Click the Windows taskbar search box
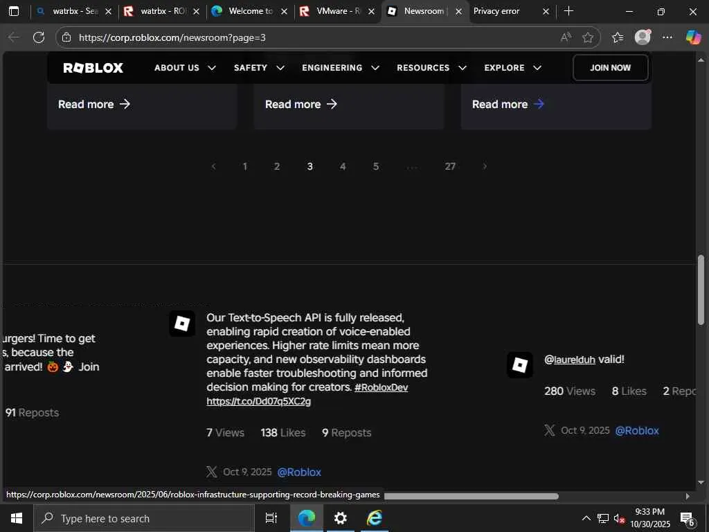The height and width of the screenshot is (532, 709). pyautogui.click(x=144, y=518)
